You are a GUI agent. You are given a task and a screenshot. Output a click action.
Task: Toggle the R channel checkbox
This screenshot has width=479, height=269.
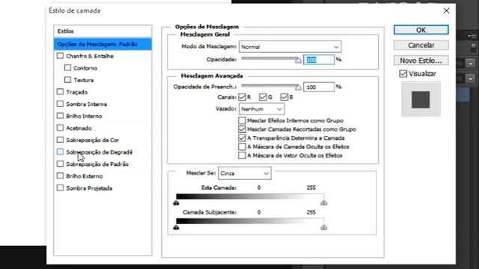pos(242,97)
